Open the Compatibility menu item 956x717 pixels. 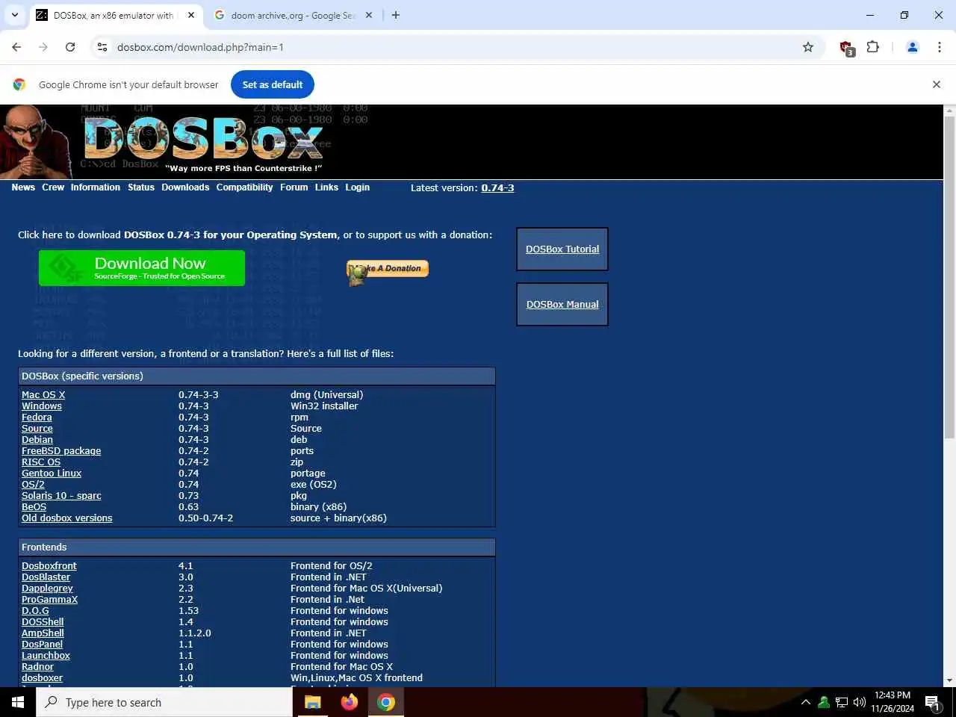[245, 187]
